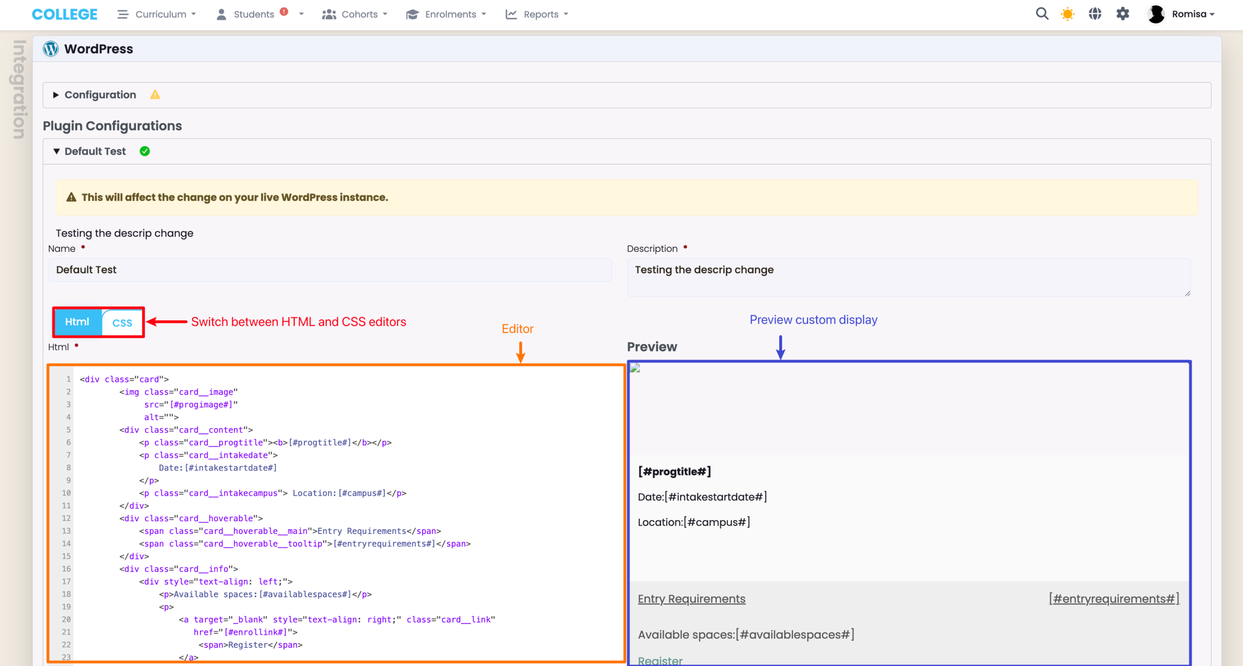Switch editor to CSS
This screenshot has height=666, width=1243.
(x=122, y=323)
